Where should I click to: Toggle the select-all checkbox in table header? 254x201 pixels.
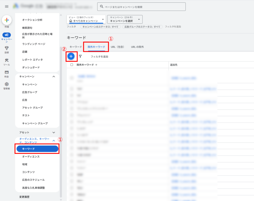click(72, 65)
